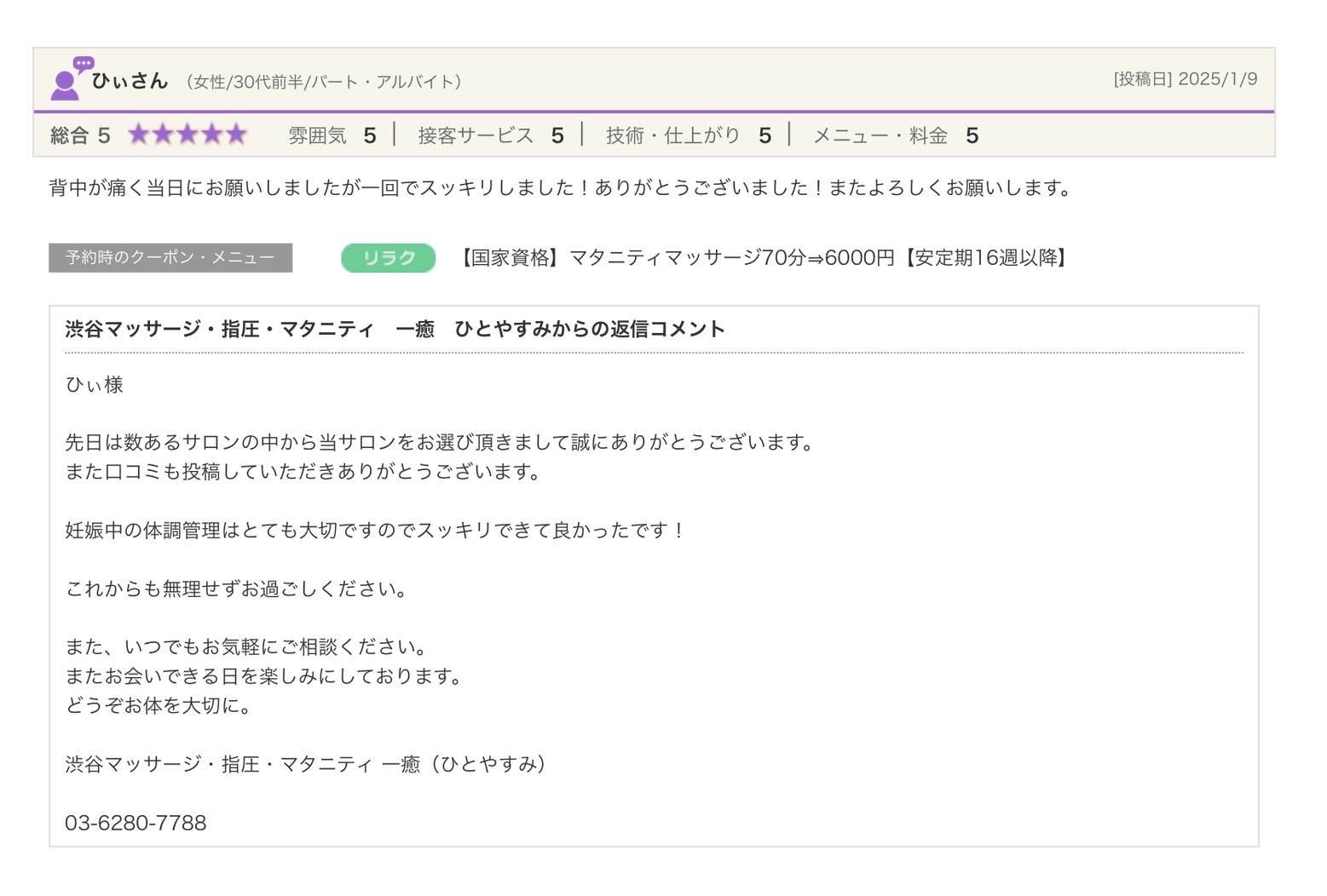Click the メニュー・料金 5 rating
This screenshot has width=1327, height=896.
pyautogui.click(x=896, y=135)
